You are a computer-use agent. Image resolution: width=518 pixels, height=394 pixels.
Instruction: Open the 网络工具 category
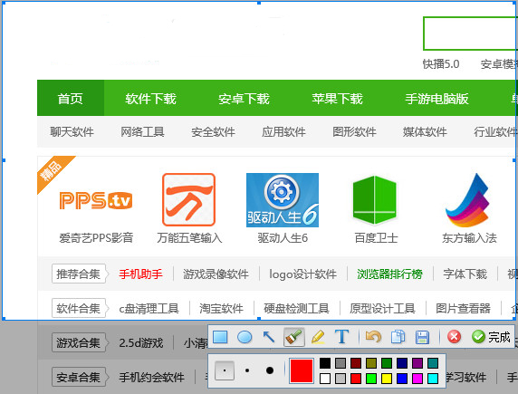coord(142,132)
